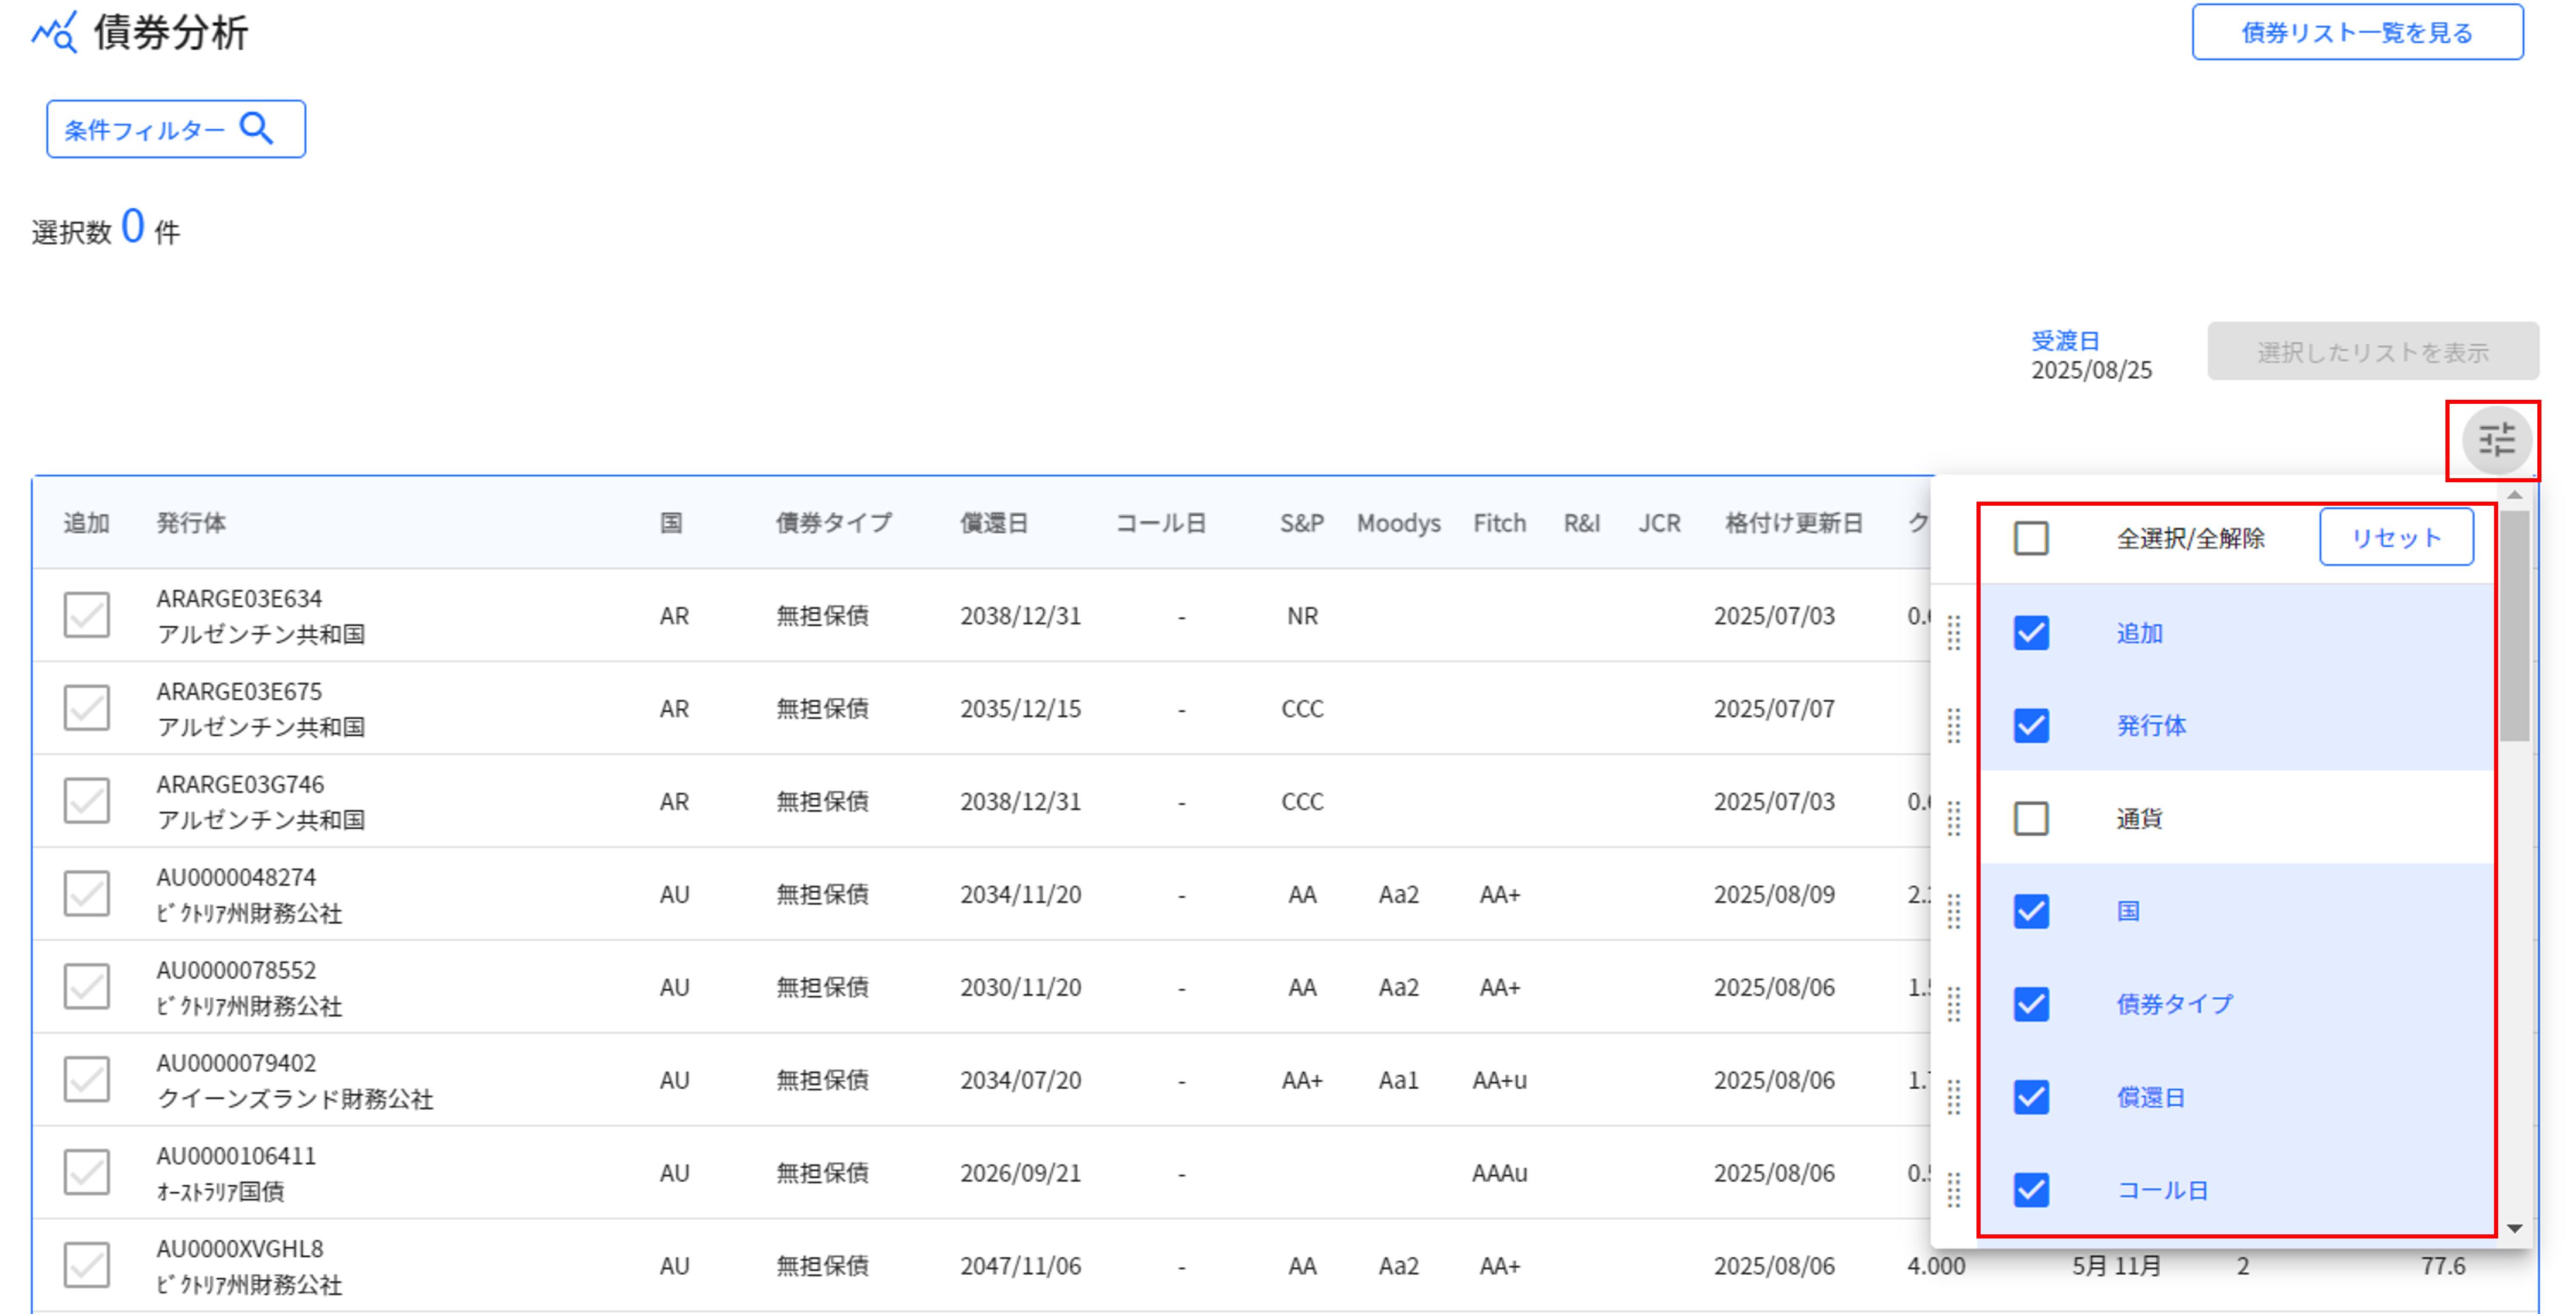
Task: Sort the table by the S&P column
Action: click(1301, 522)
